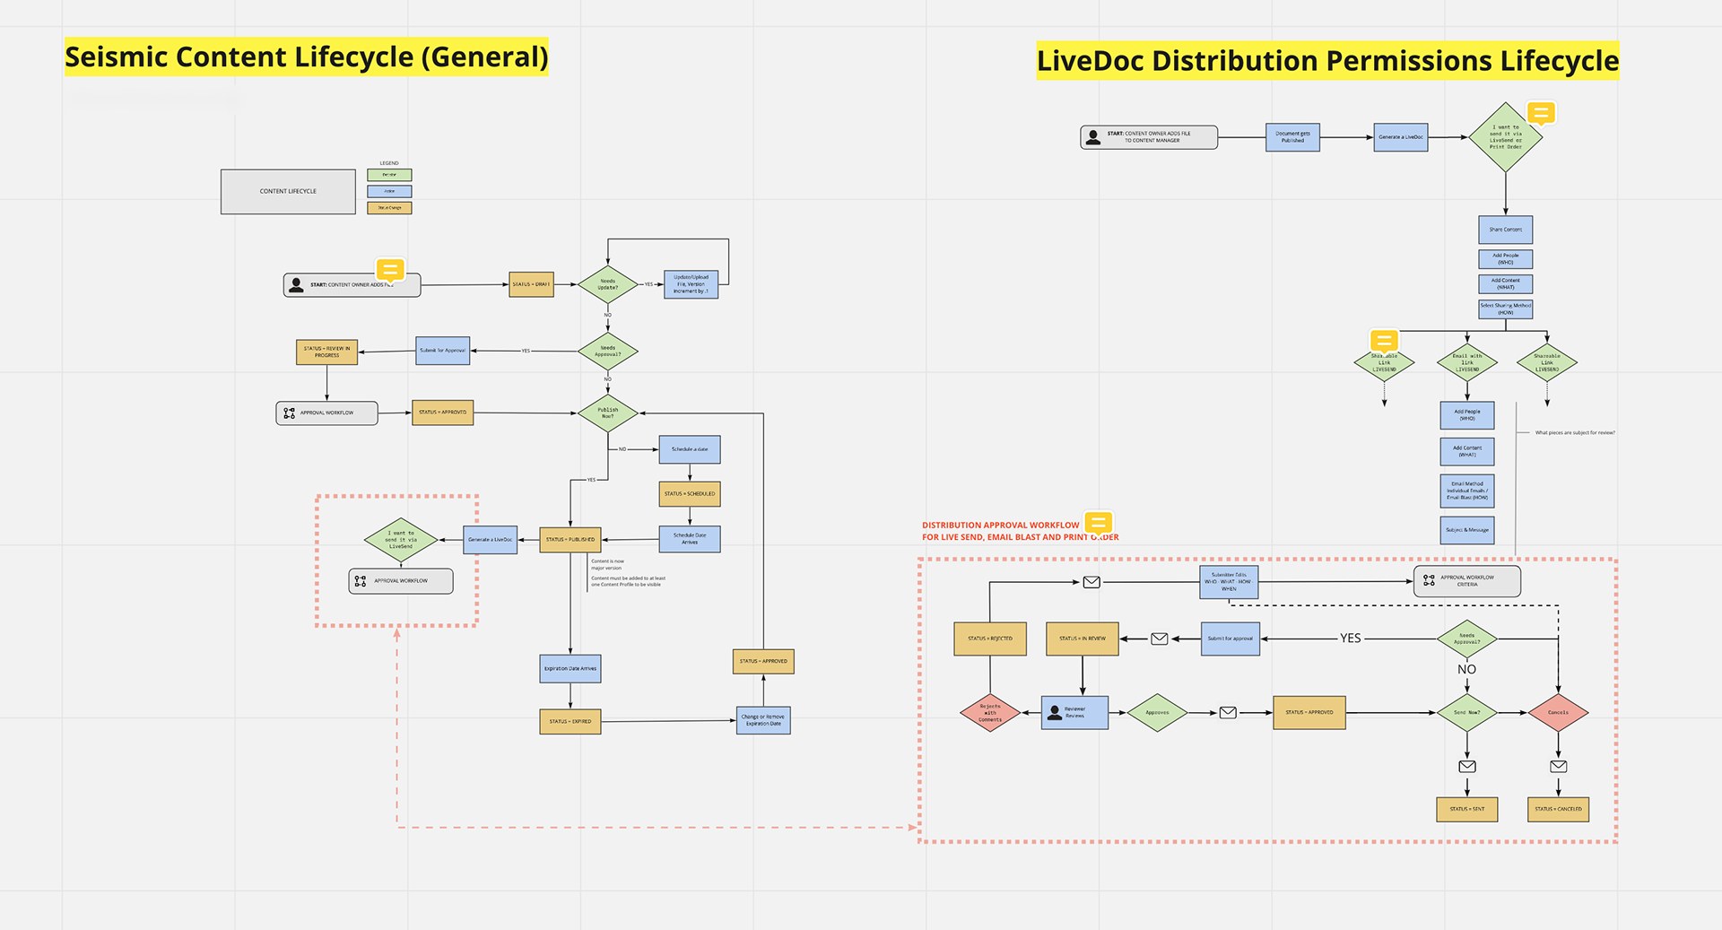Select STATUS = IN REVIEW node
Viewport: 1722px width, 930px height.
pyautogui.click(x=1083, y=639)
